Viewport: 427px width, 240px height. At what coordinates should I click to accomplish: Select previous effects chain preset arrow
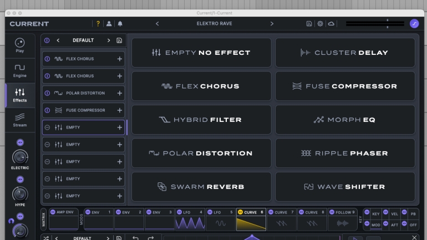tap(58, 40)
